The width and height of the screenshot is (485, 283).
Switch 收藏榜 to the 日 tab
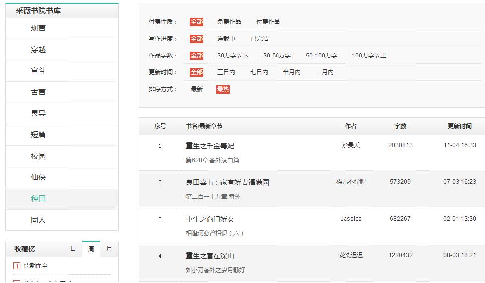point(73,249)
